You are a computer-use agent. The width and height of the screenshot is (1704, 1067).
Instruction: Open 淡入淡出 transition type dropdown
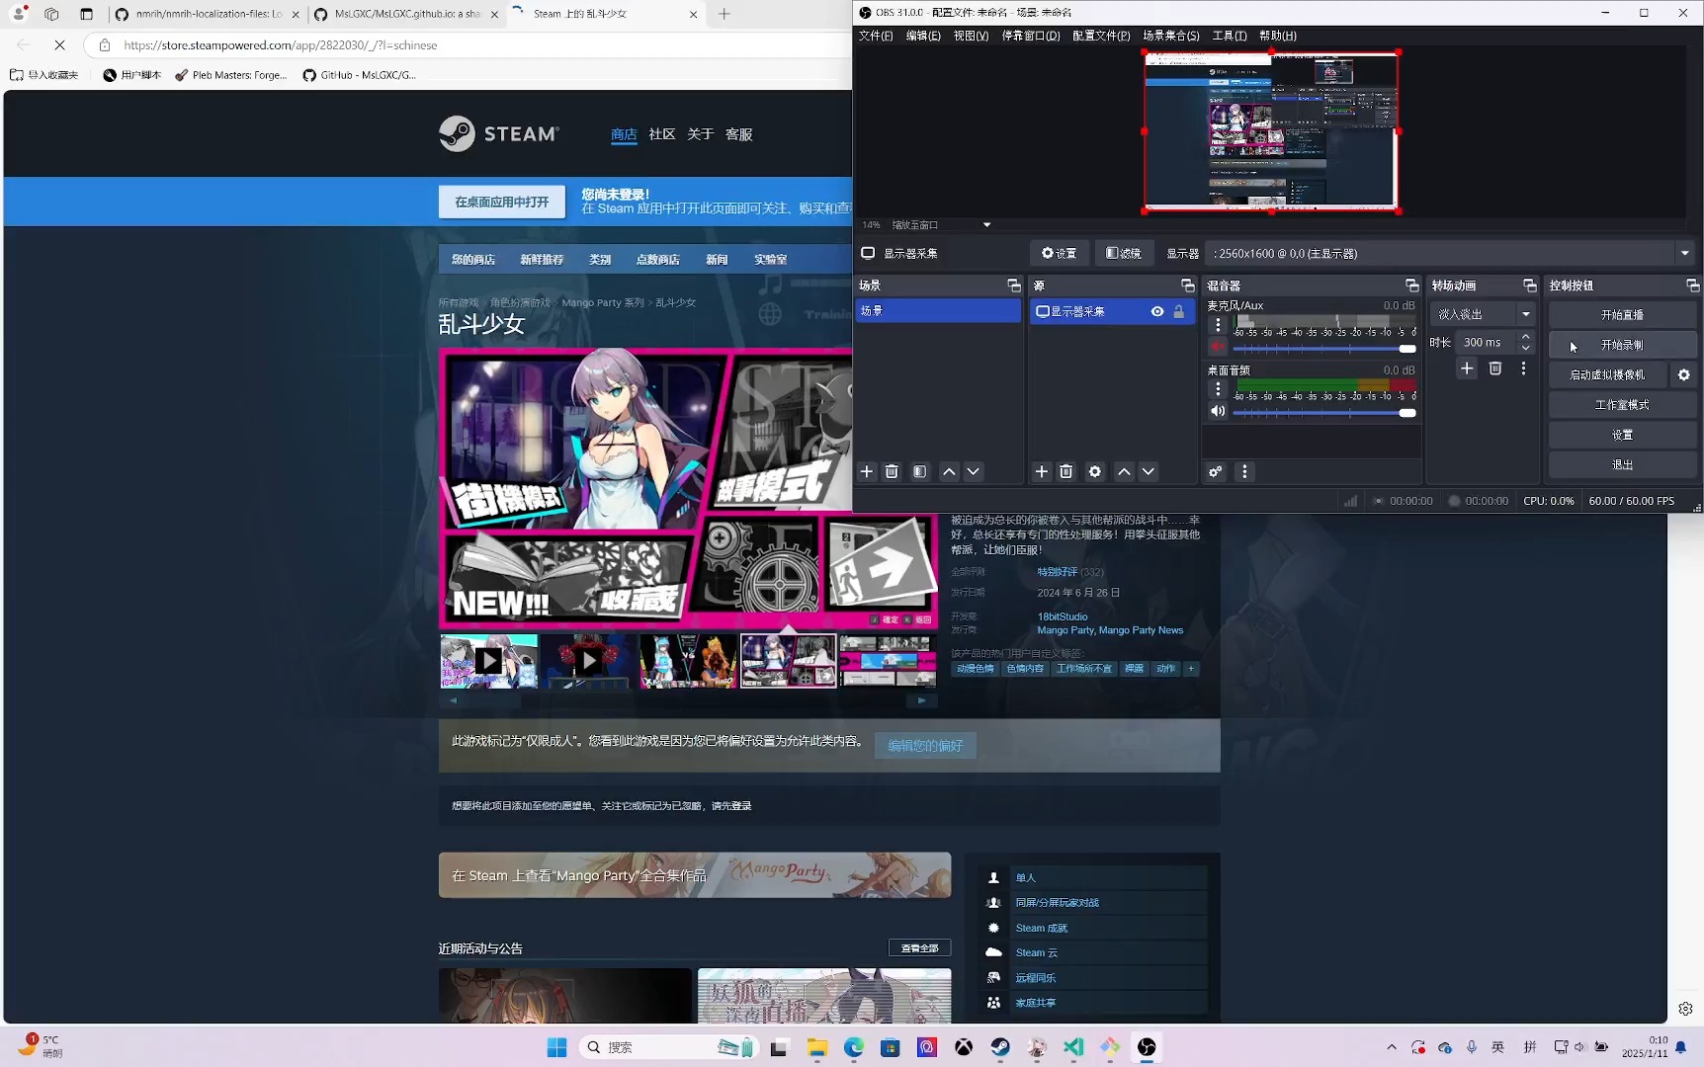(1483, 314)
